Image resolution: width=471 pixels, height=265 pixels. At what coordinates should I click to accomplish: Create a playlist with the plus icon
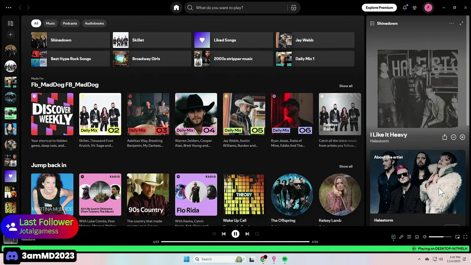(x=10, y=35)
